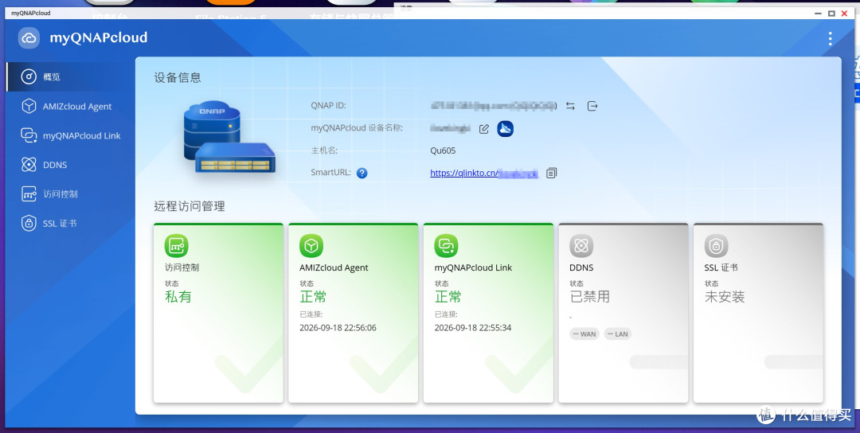Open the three-dot more options menu
Image resolution: width=860 pixels, height=433 pixels.
pos(830,38)
